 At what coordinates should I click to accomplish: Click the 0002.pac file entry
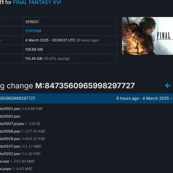tap(10, 116)
